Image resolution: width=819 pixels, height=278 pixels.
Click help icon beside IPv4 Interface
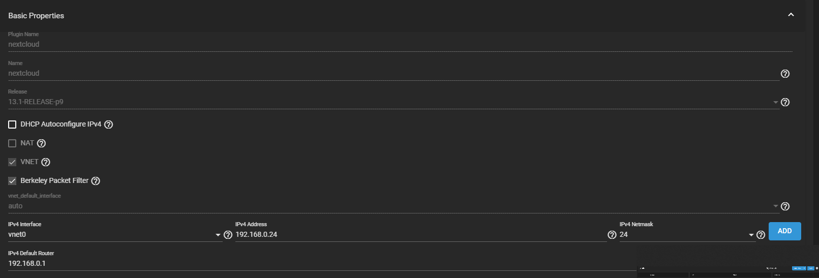pyautogui.click(x=228, y=235)
